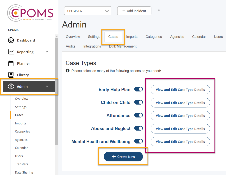Expand the Reporting section chevron
This screenshot has height=175, width=226.
(x=47, y=52)
